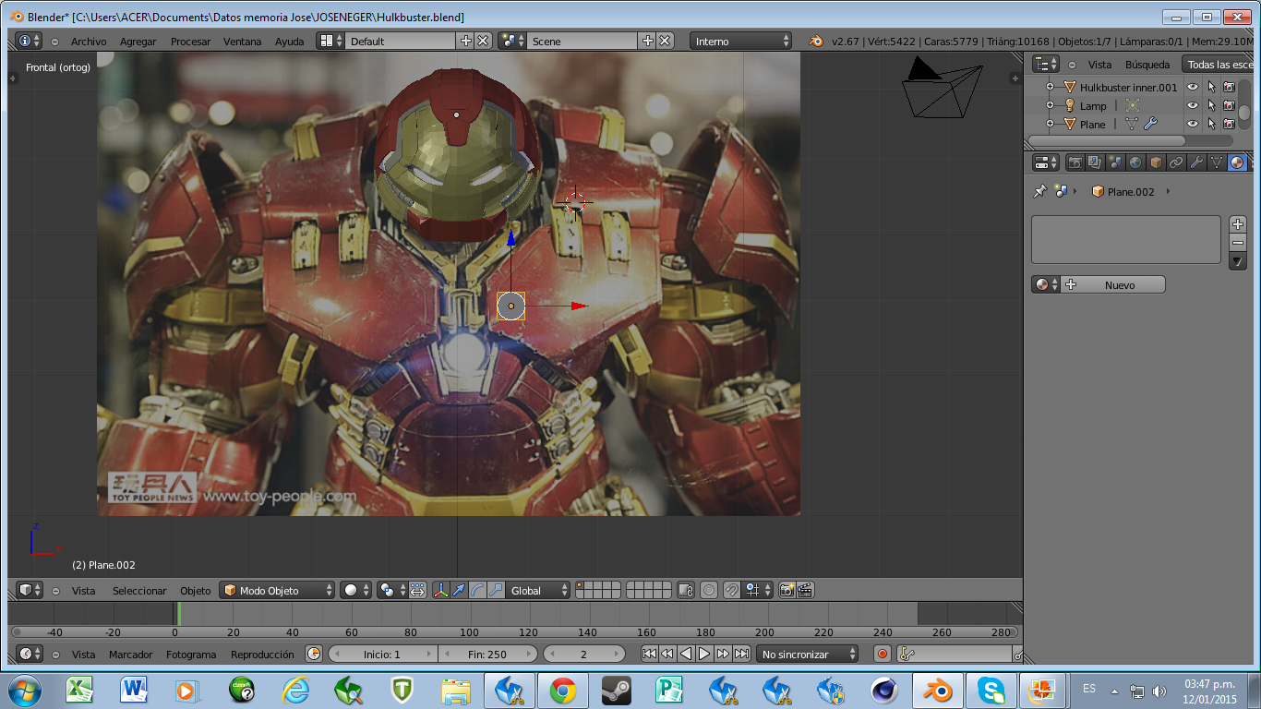Open the Global orientation dropdown
Image resolution: width=1261 pixels, height=709 pixels.
click(x=539, y=590)
